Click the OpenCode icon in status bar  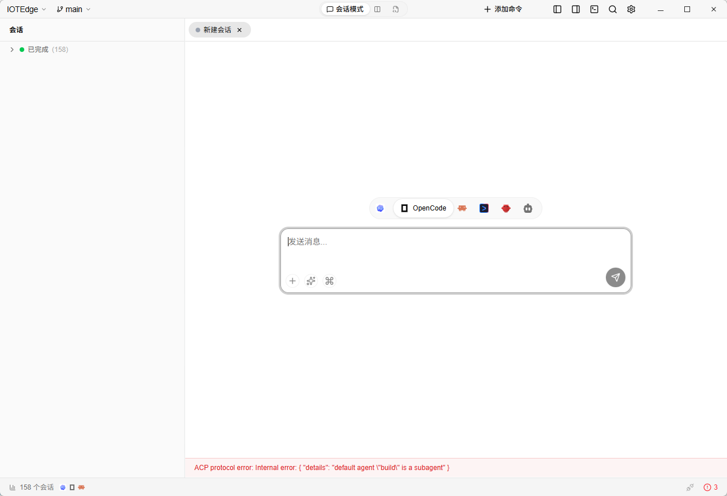click(x=72, y=487)
